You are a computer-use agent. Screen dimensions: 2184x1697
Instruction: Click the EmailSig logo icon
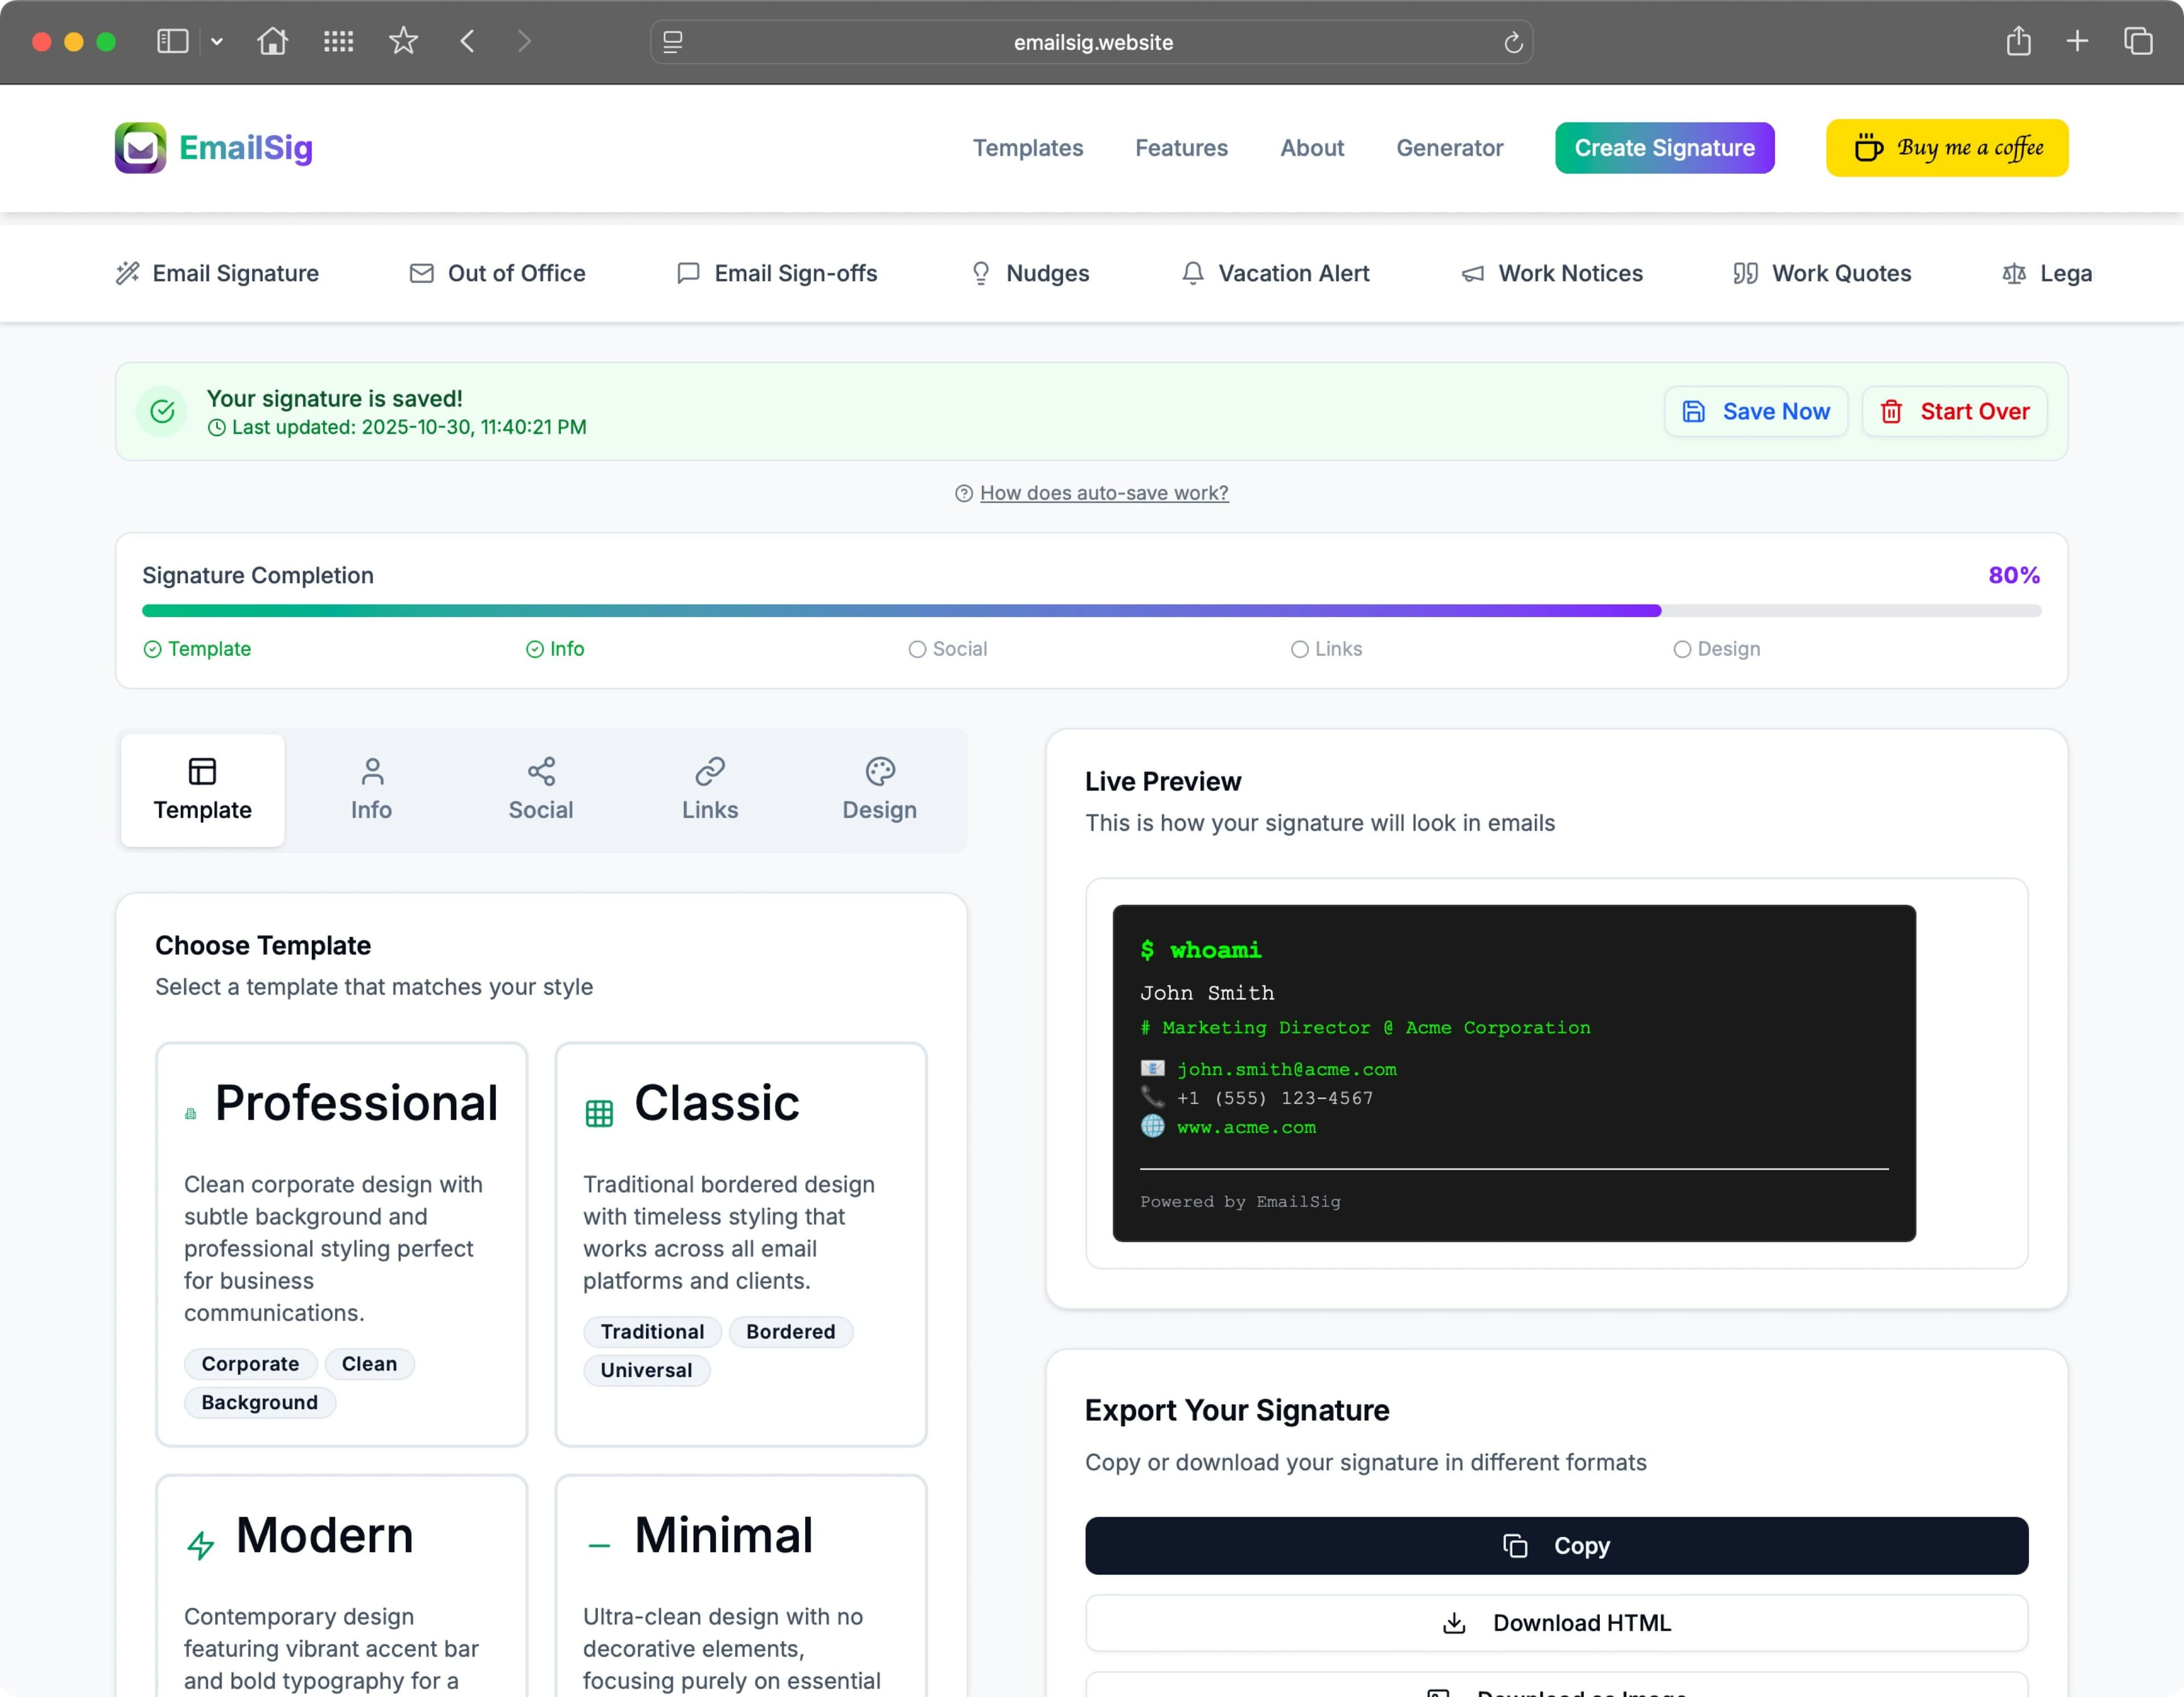point(140,148)
